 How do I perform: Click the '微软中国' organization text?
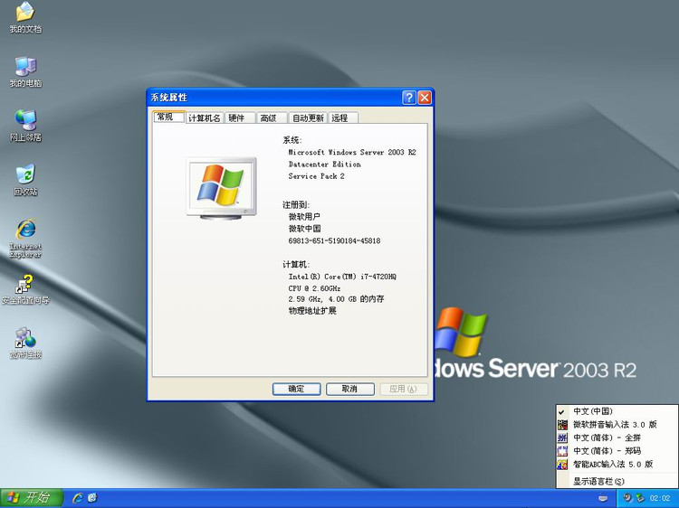click(304, 229)
